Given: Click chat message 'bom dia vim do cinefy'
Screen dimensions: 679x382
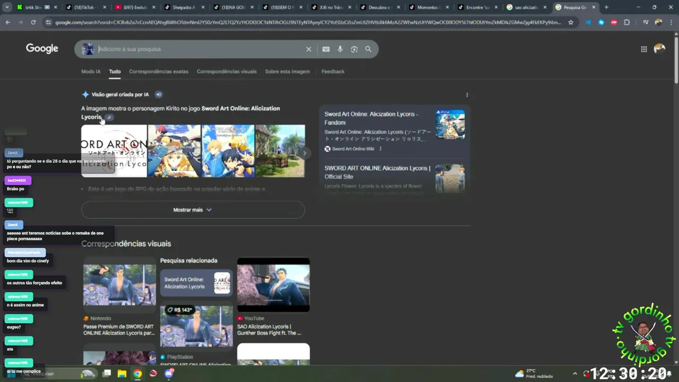Looking at the screenshot, I should 28,261.
